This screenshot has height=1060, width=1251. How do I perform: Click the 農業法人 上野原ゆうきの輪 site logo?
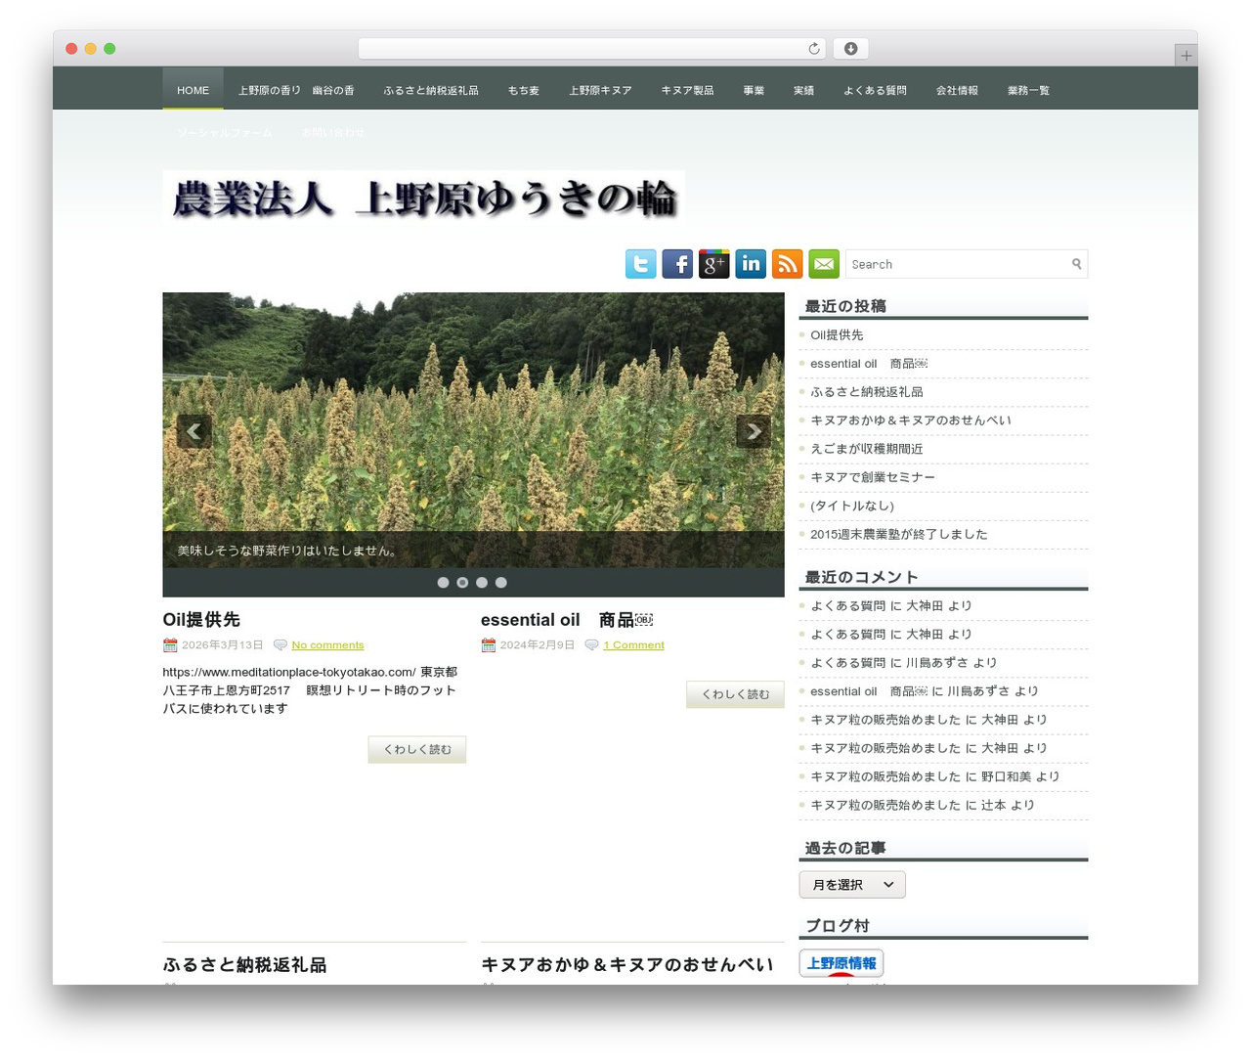424,198
